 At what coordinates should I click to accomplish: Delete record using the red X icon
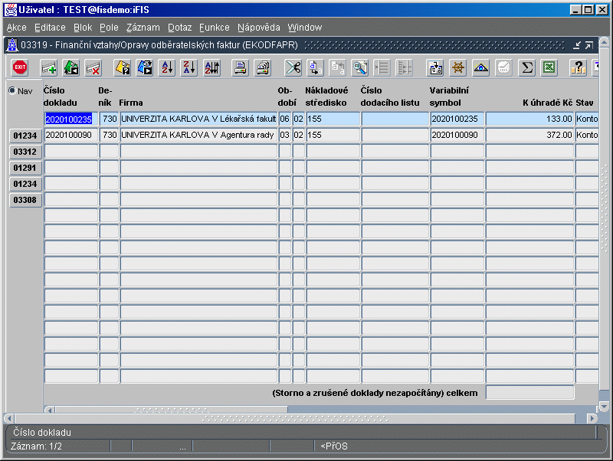tap(93, 67)
